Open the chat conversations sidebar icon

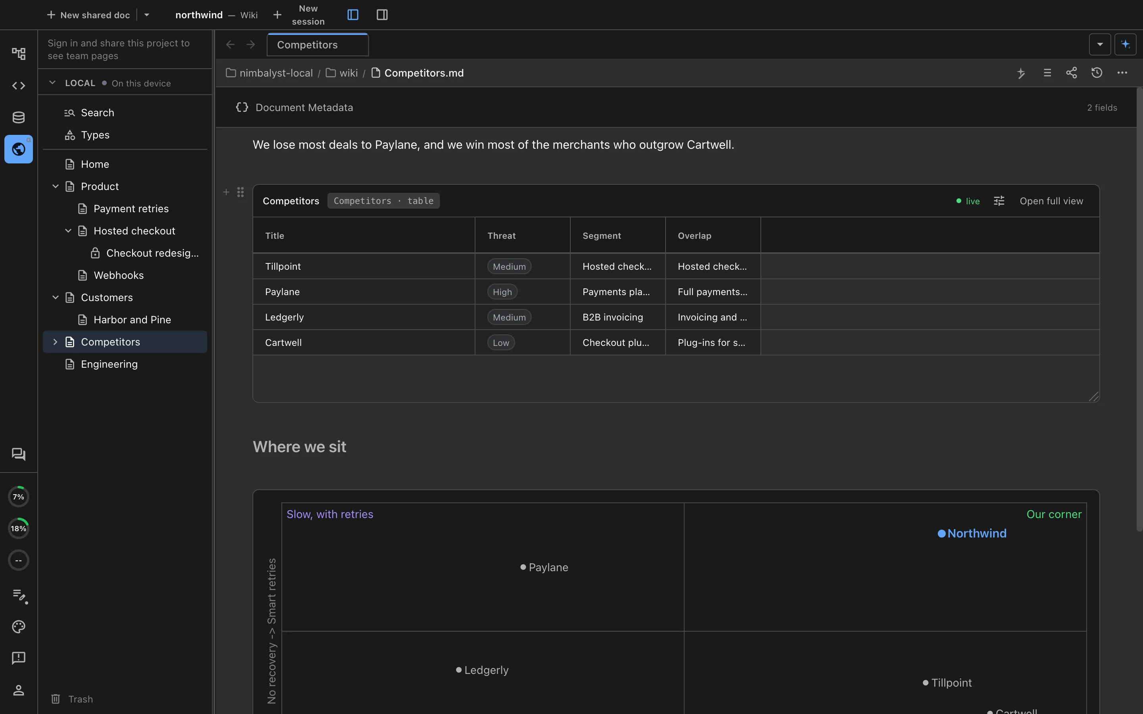[x=18, y=454]
